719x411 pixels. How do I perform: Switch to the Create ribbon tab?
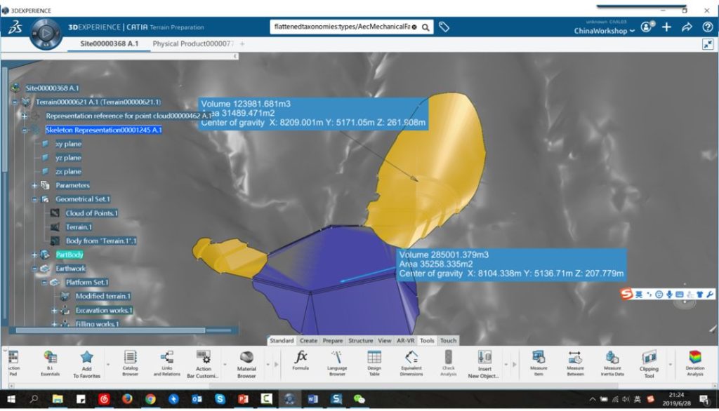308,340
